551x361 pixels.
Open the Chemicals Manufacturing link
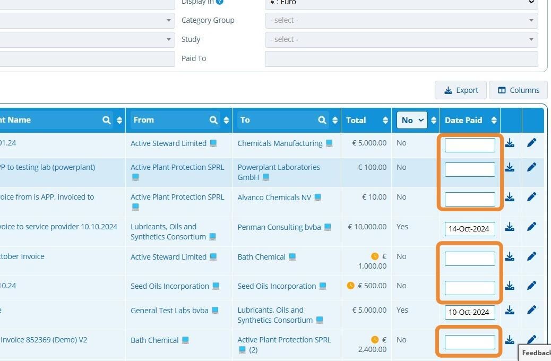coord(280,143)
